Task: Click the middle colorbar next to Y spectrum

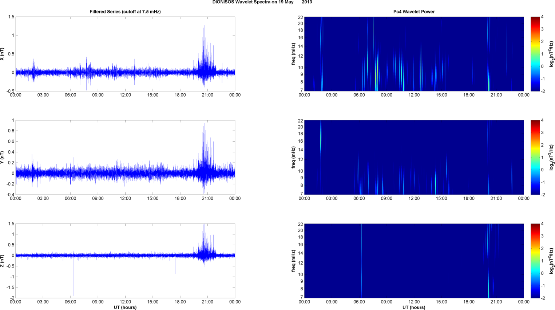Action: 535,157
